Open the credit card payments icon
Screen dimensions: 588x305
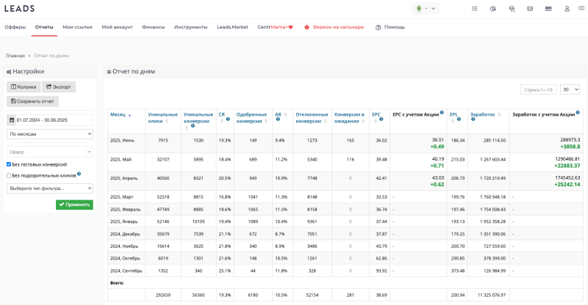(548, 9)
